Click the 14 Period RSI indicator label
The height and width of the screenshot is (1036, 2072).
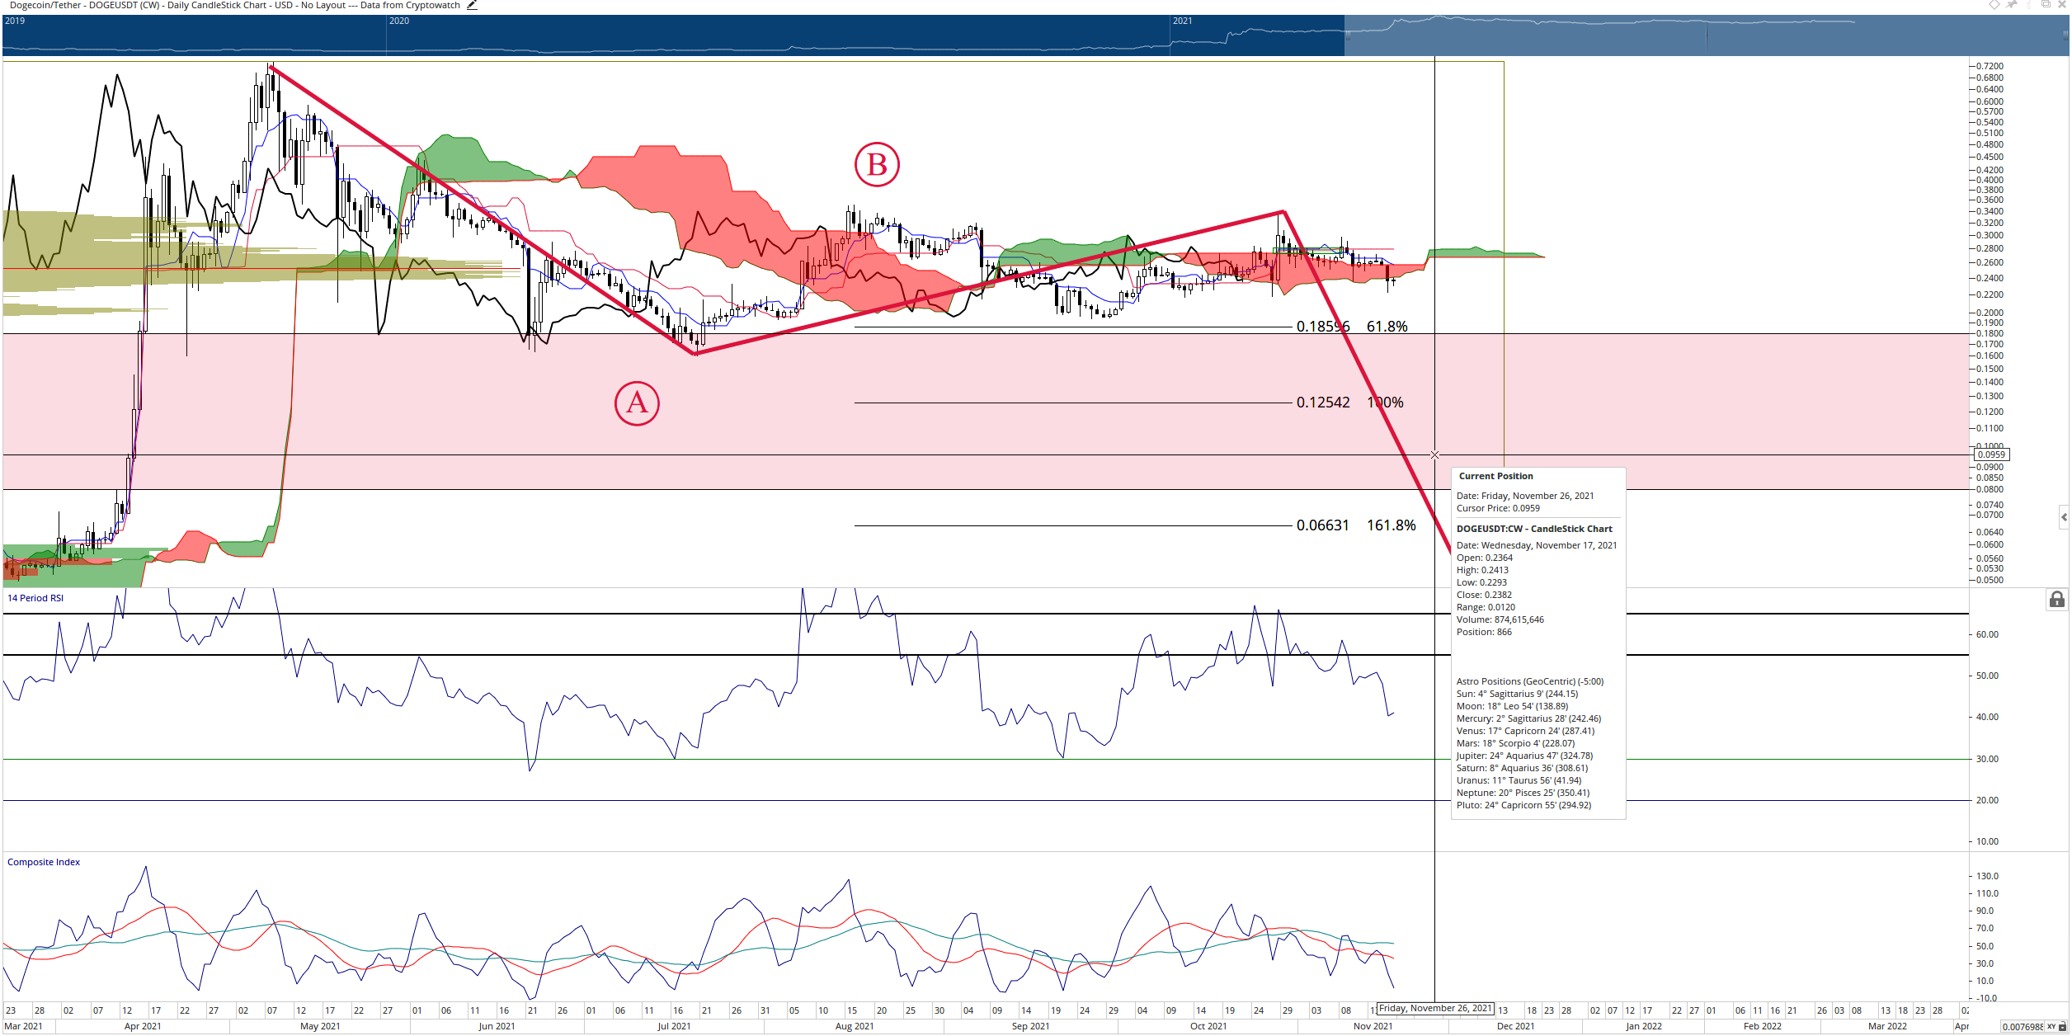tap(35, 598)
